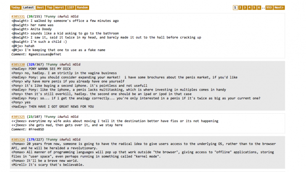Viewport: 306px width, 172px height.
Task: Jump to page 4
Action: coord(250,8)
